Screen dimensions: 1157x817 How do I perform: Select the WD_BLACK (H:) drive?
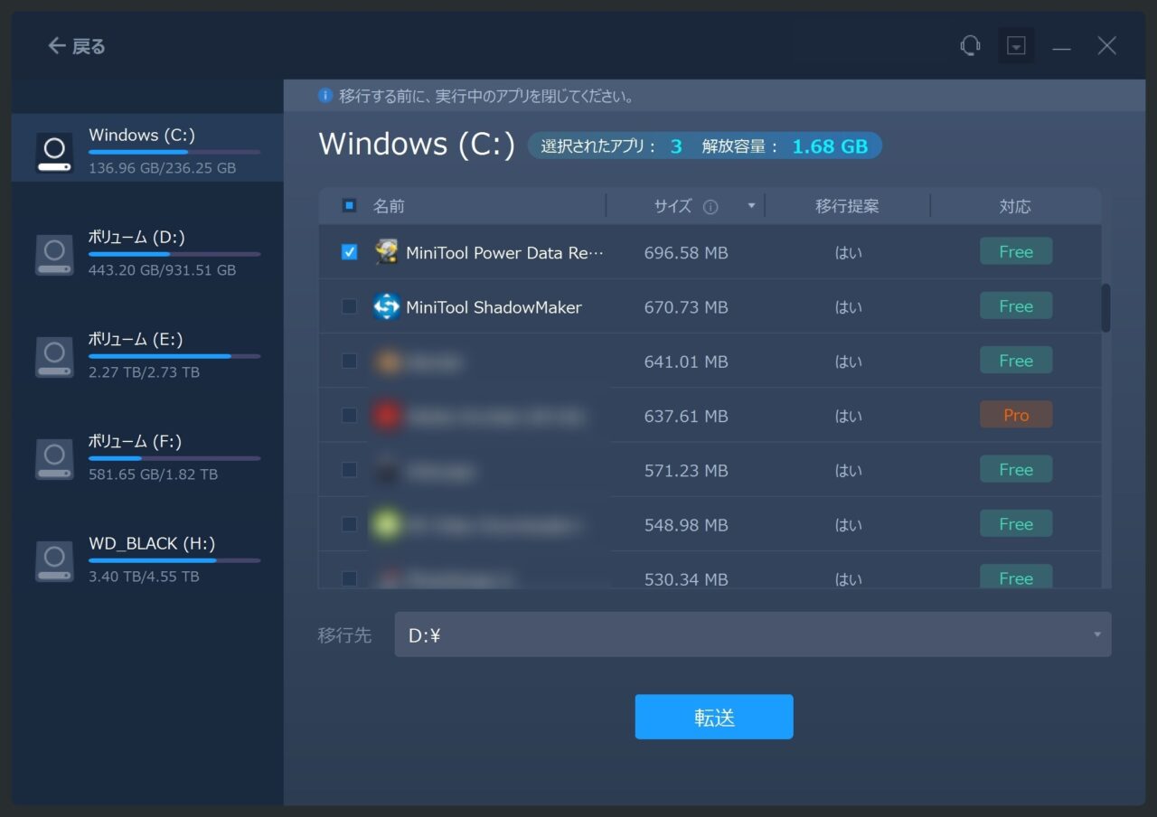(147, 559)
